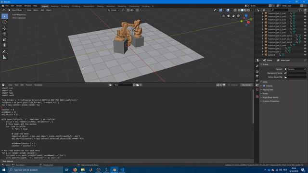Click the magnifier zoom view icon
308x173 pixels.
(x=238, y=16)
